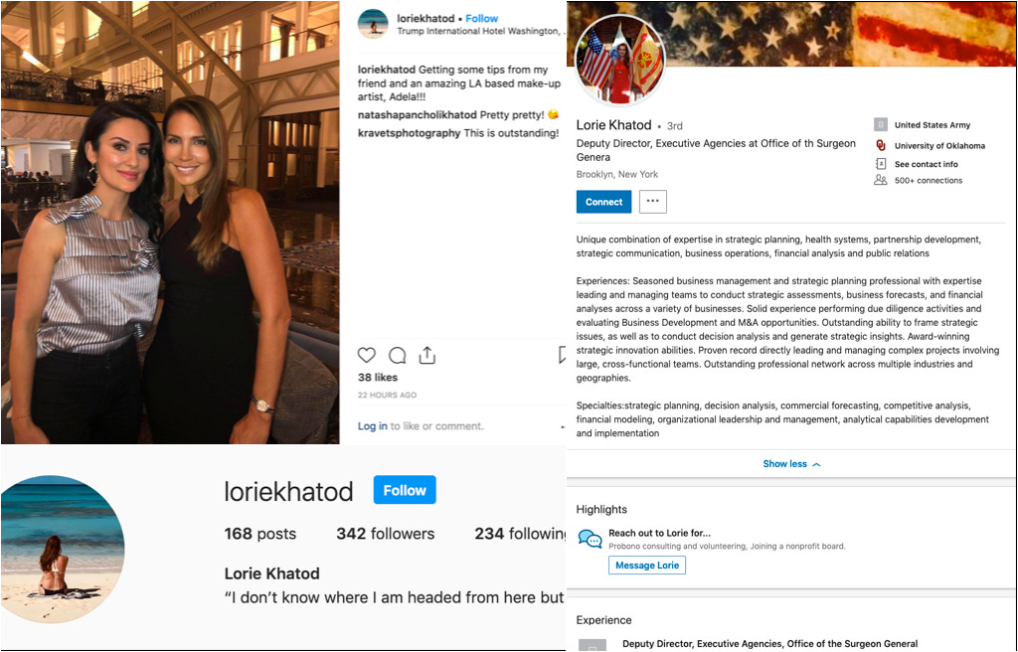Open comments with speech bubble icon
This screenshot has width=1018, height=652.
(x=398, y=355)
